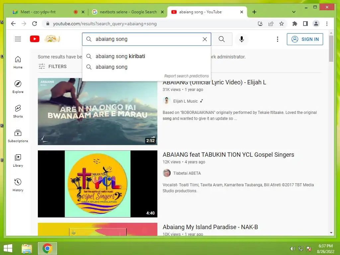Click Elijah L Music channel avatar
Screen dimensions: 340x255
click(167, 101)
